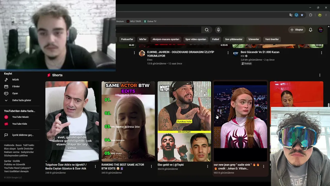The width and height of the screenshot is (330, 186).
Task: Go to the Elwo channel name
Action: pyautogui.click(x=150, y=60)
